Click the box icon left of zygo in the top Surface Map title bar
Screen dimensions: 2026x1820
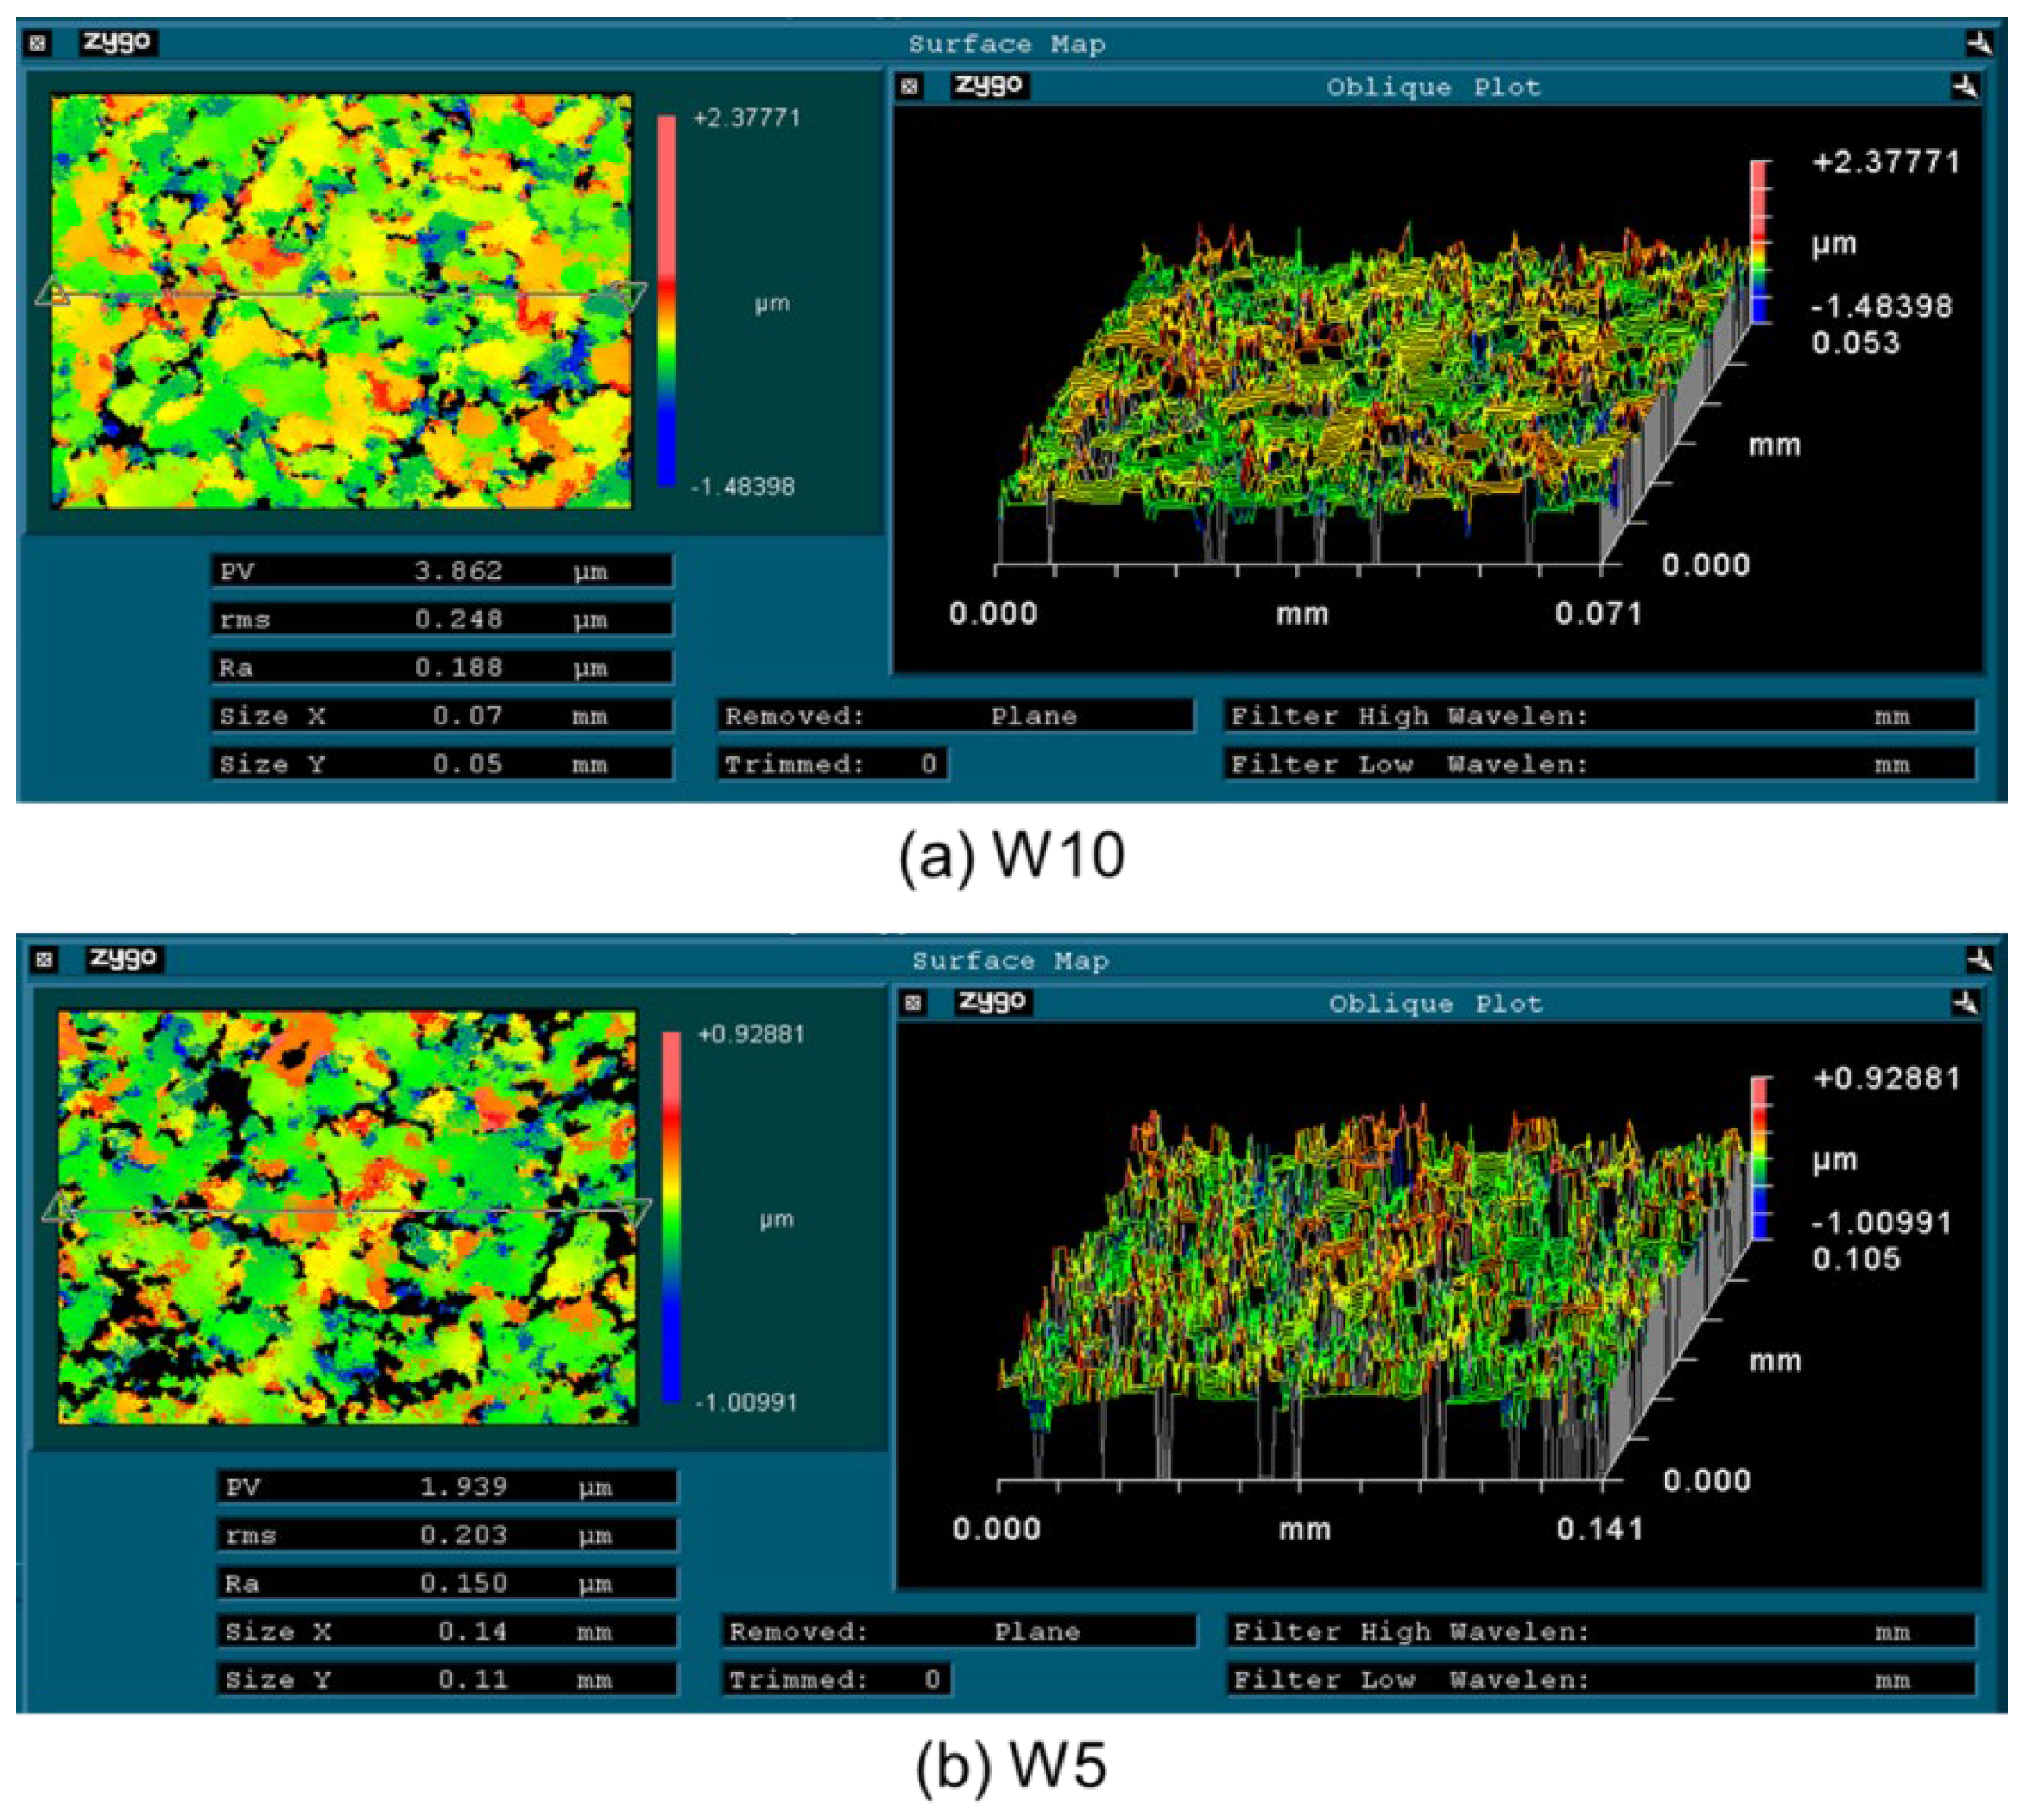pyautogui.click(x=38, y=43)
